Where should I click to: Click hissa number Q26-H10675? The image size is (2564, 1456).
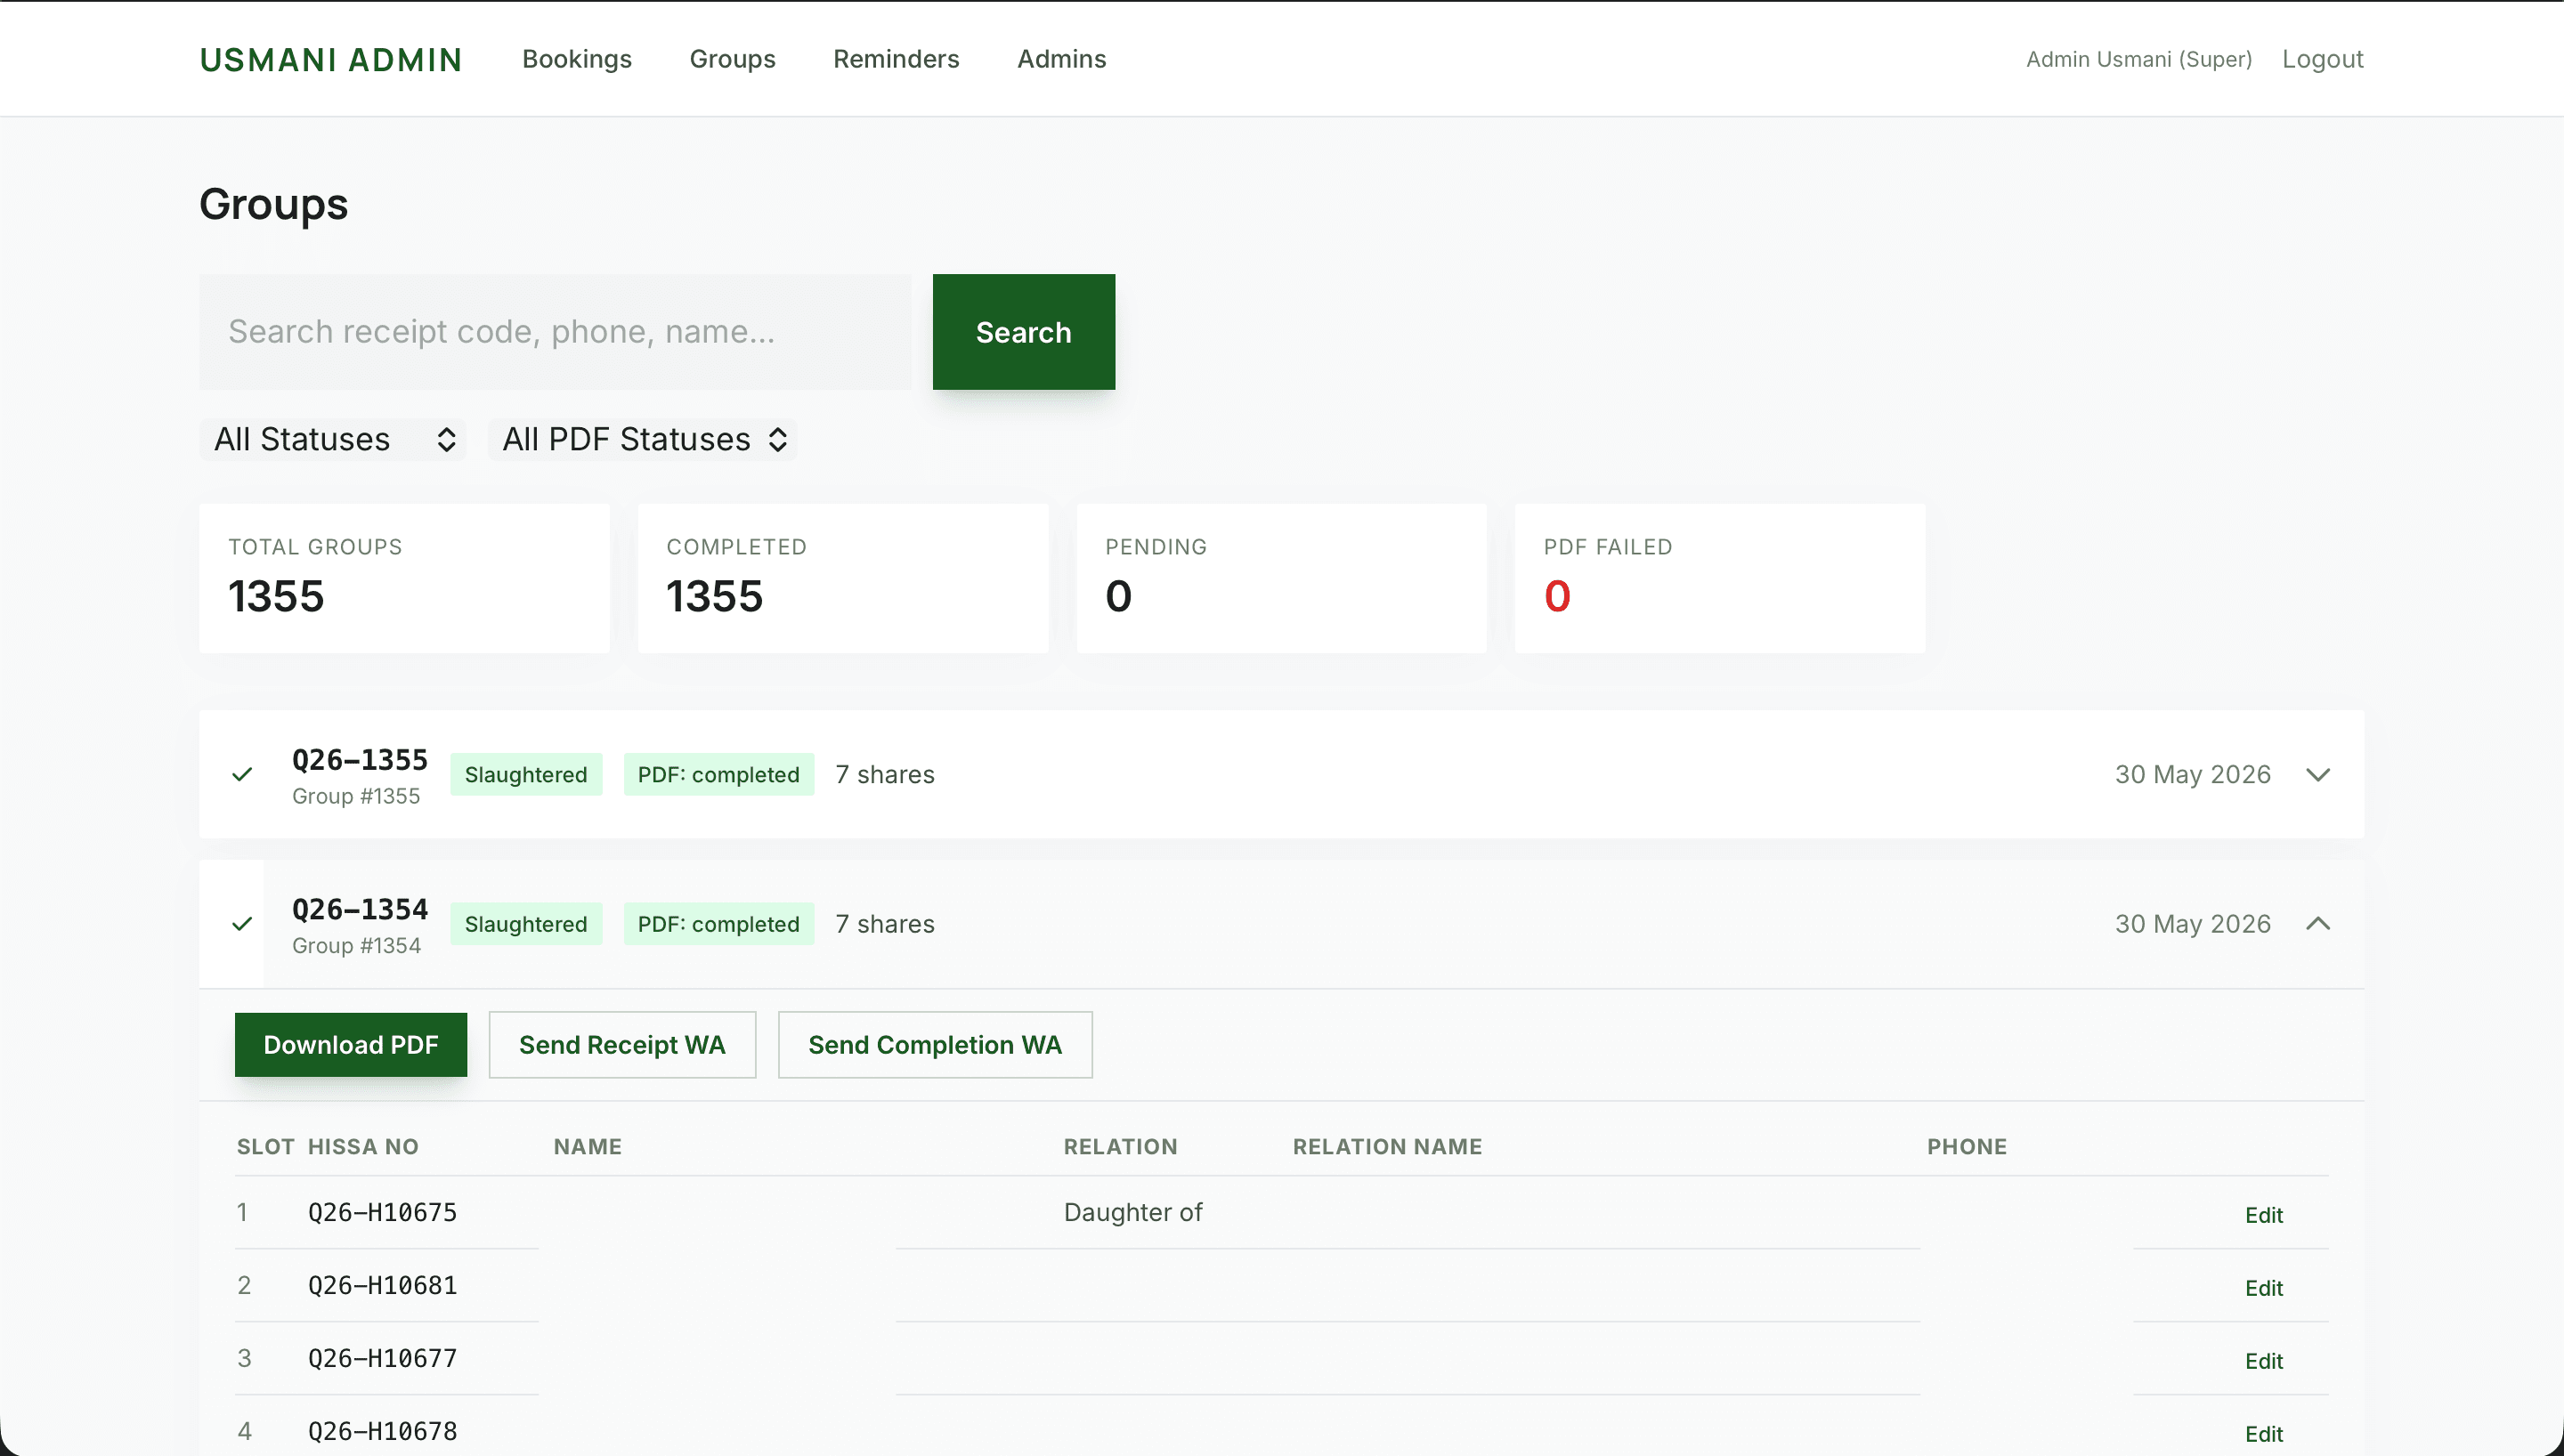click(382, 1212)
